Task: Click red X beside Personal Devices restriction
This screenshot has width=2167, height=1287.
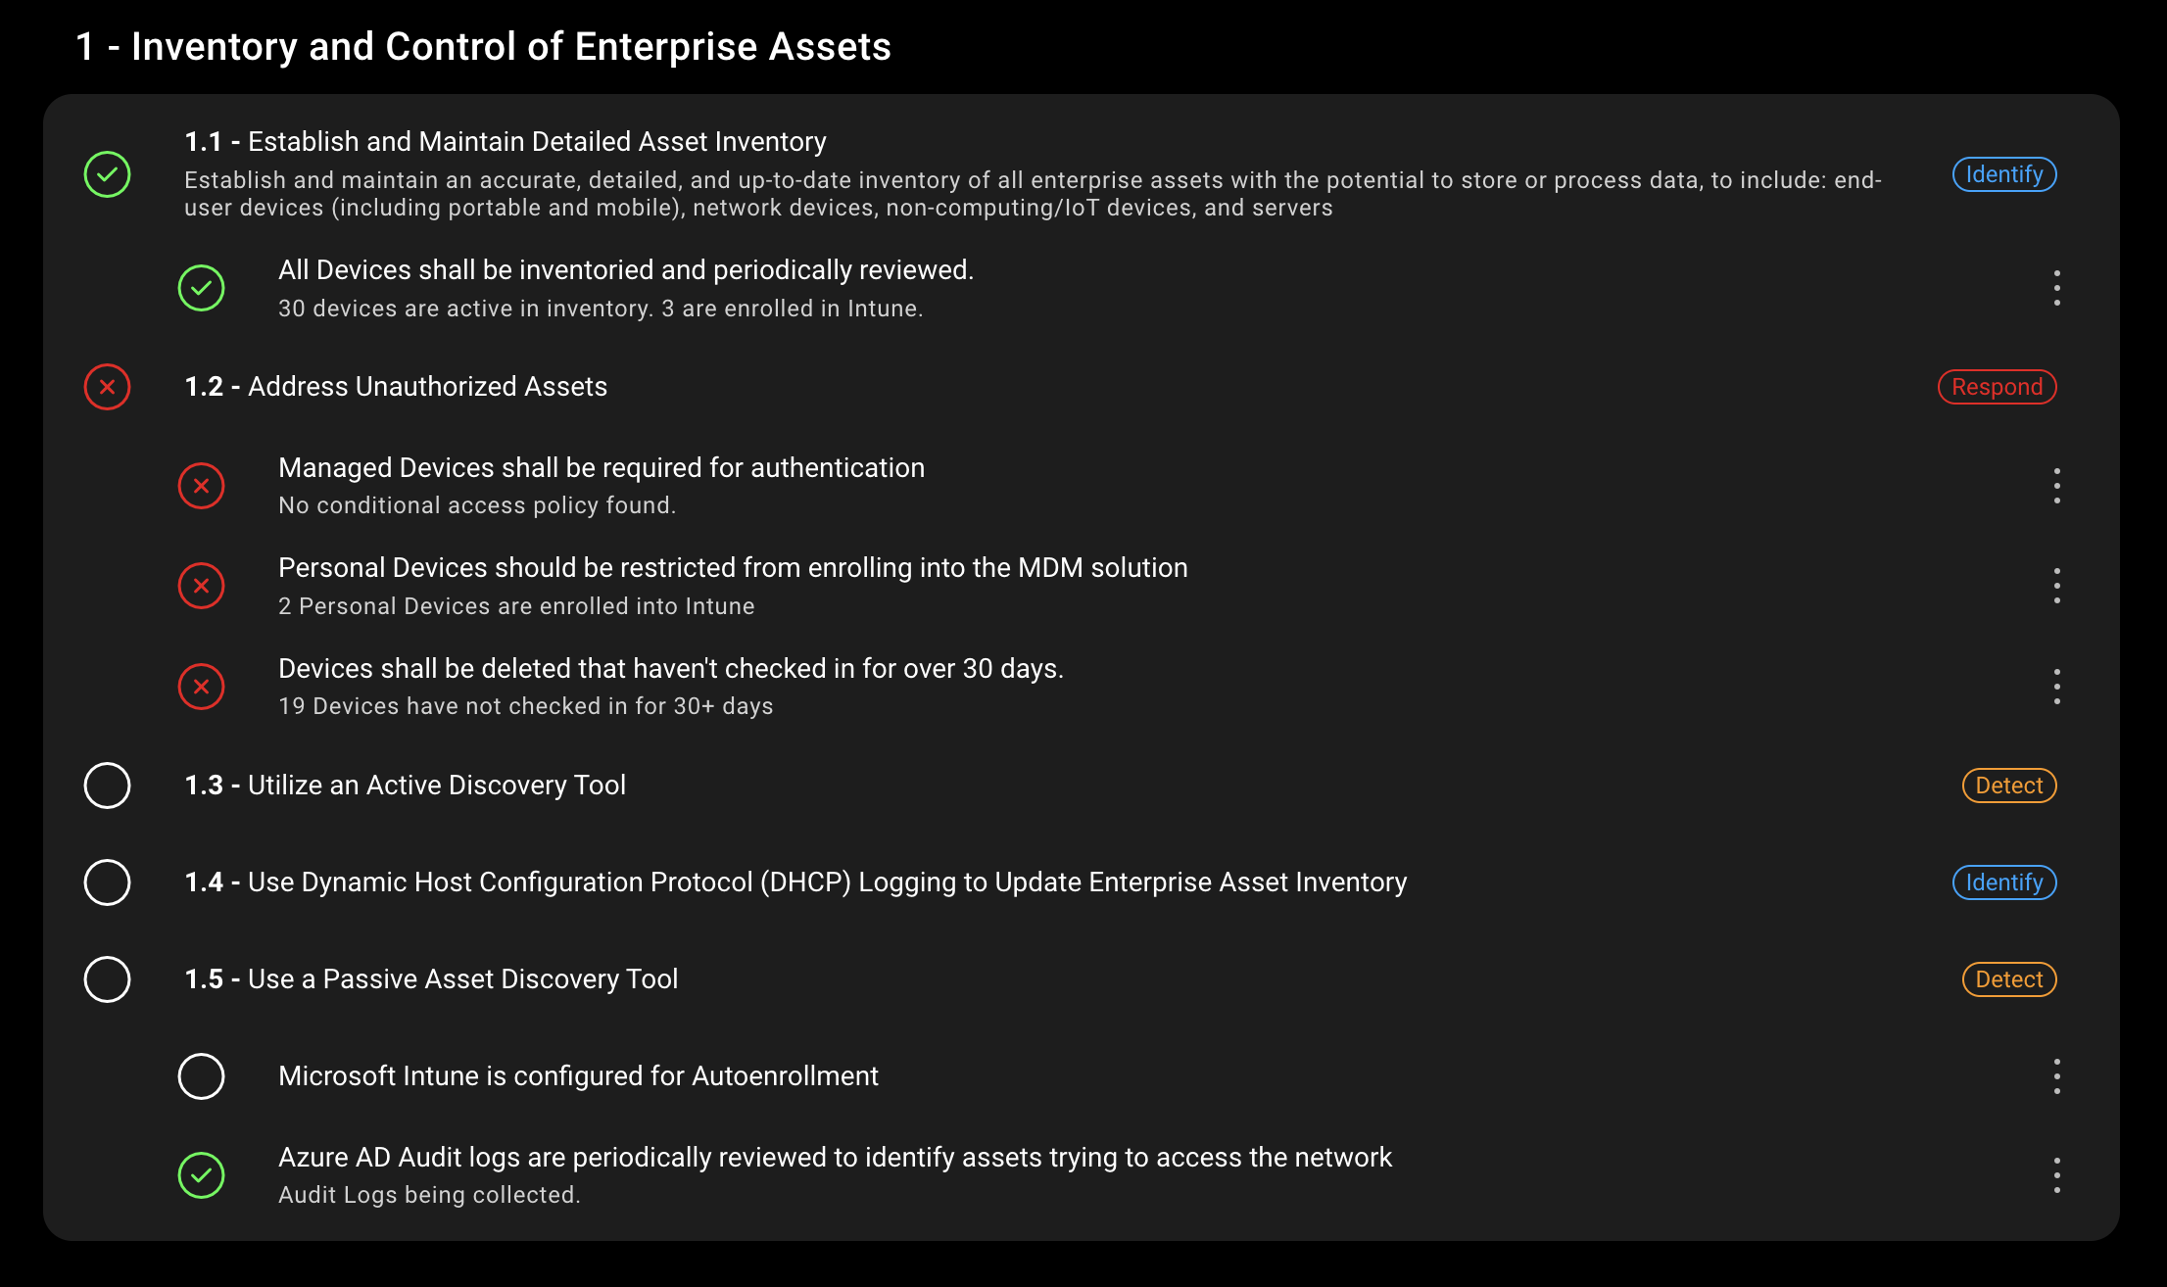Action: coord(201,586)
